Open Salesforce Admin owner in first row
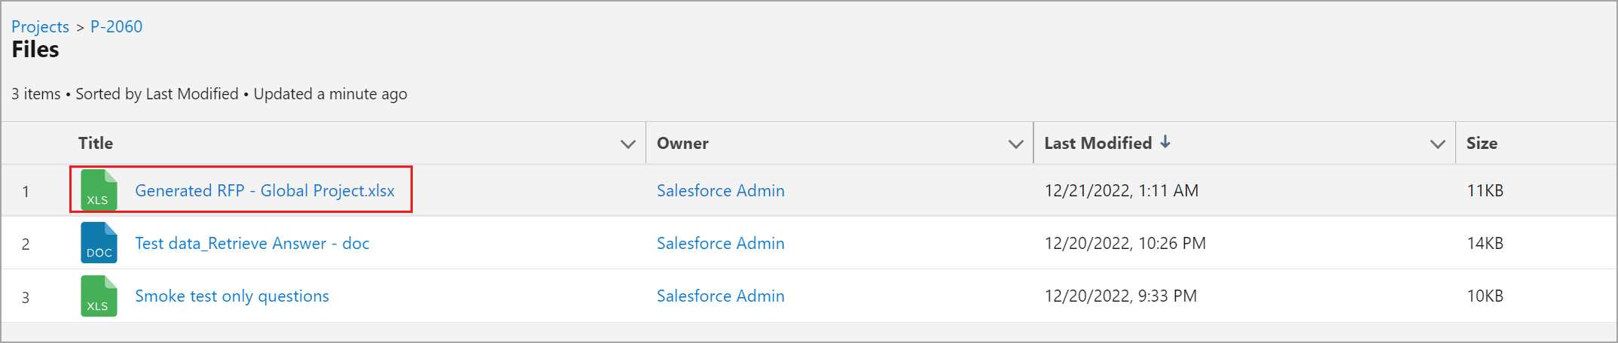 [720, 190]
